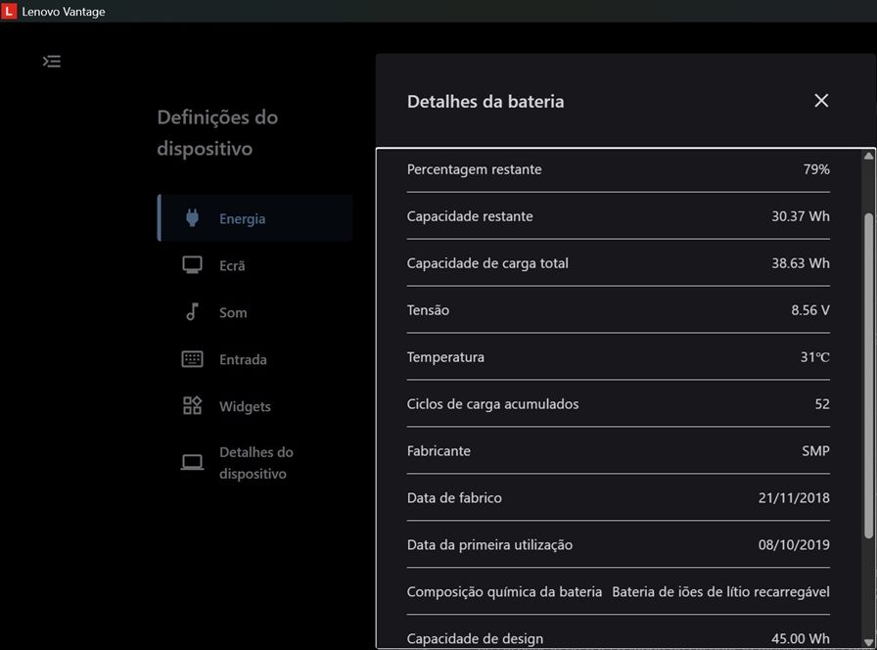
Task: Click the Definições do dispositivo heading
Action: tap(217, 133)
